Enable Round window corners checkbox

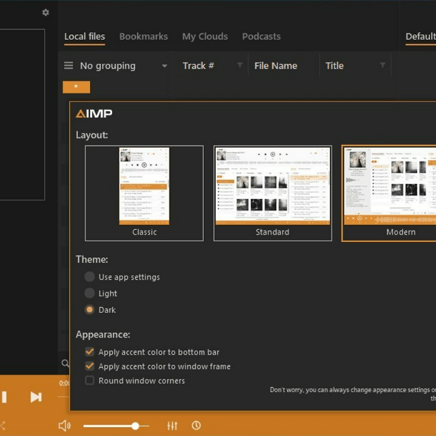(89, 380)
